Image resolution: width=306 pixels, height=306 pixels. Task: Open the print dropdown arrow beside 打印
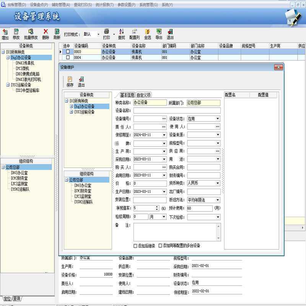pyautogui.click(x=114, y=34)
